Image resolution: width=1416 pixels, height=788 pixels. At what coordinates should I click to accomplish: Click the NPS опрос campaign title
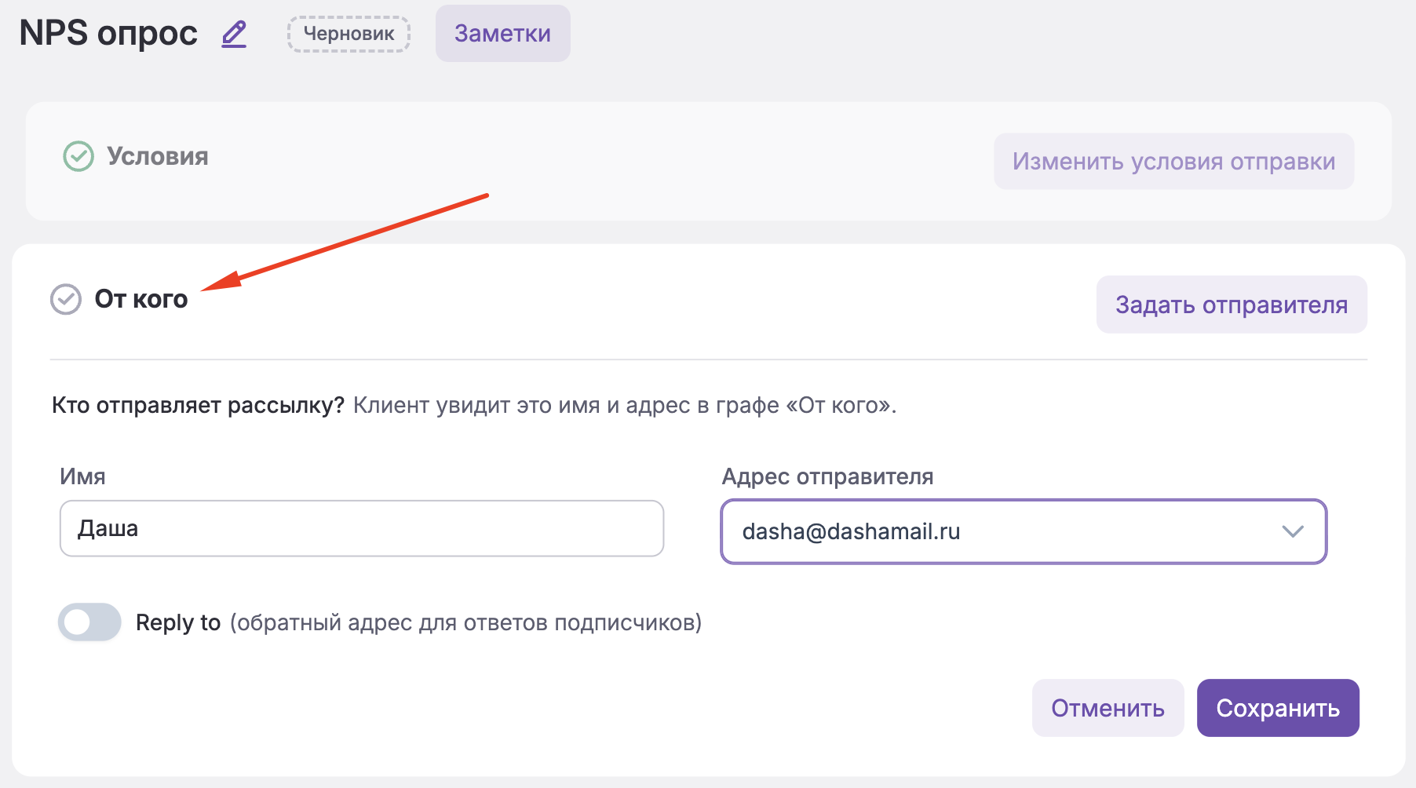click(108, 33)
